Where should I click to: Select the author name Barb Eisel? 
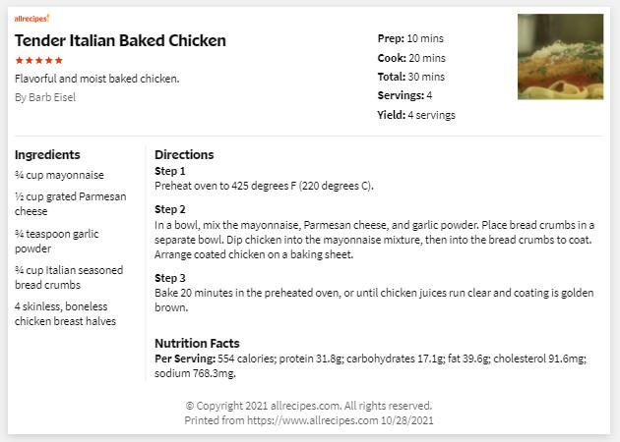pyautogui.click(x=52, y=97)
